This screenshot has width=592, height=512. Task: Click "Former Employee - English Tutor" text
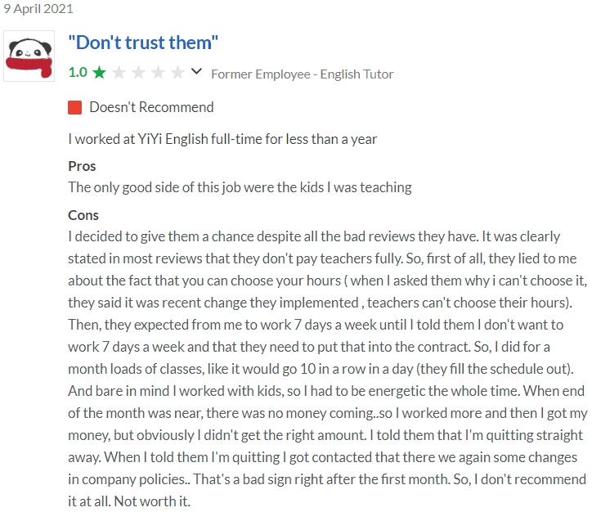pos(302,74)
